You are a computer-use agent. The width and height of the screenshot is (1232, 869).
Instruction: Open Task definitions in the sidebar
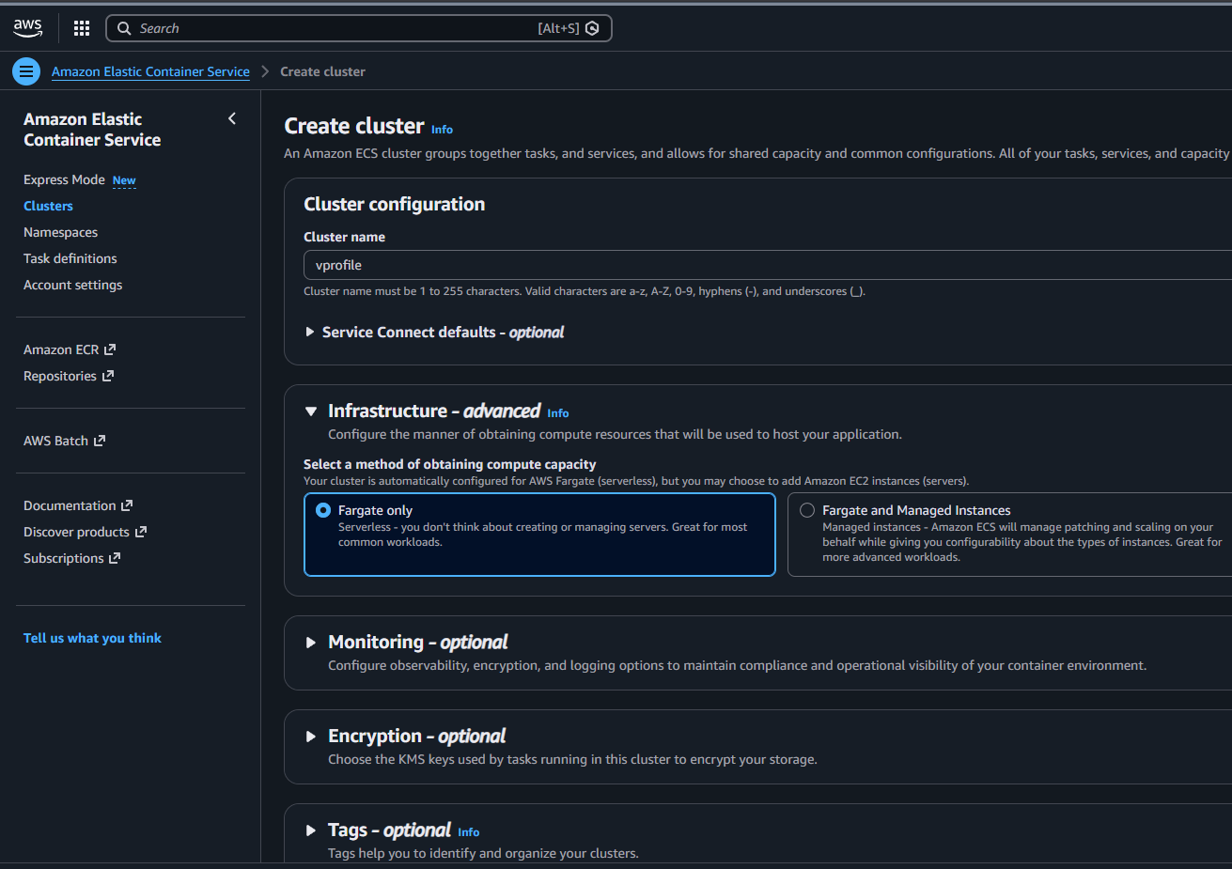[70, 258]
